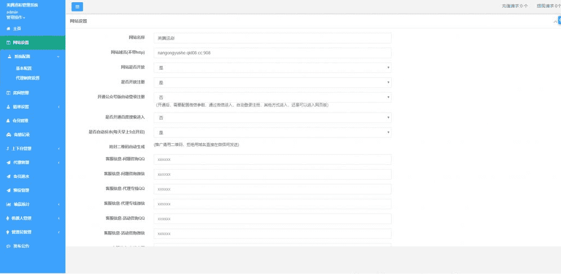Click the 房间管理 sidebar icon

click(8, 93)
